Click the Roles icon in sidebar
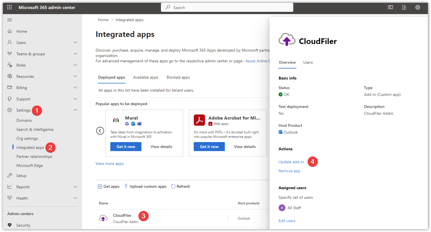The image size is (431, 232). pyautogui.click(x=10, y=65)
